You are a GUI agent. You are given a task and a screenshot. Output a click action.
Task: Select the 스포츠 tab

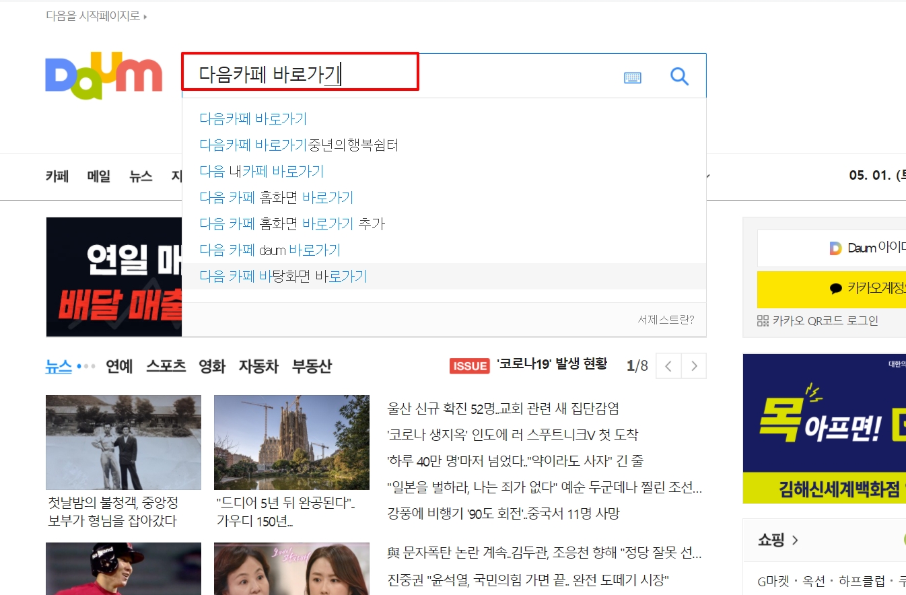(166, 366)
